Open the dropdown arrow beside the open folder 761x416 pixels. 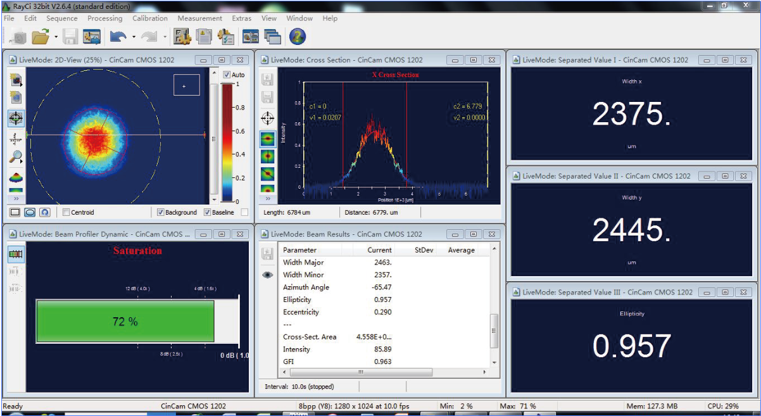(56, 37)
